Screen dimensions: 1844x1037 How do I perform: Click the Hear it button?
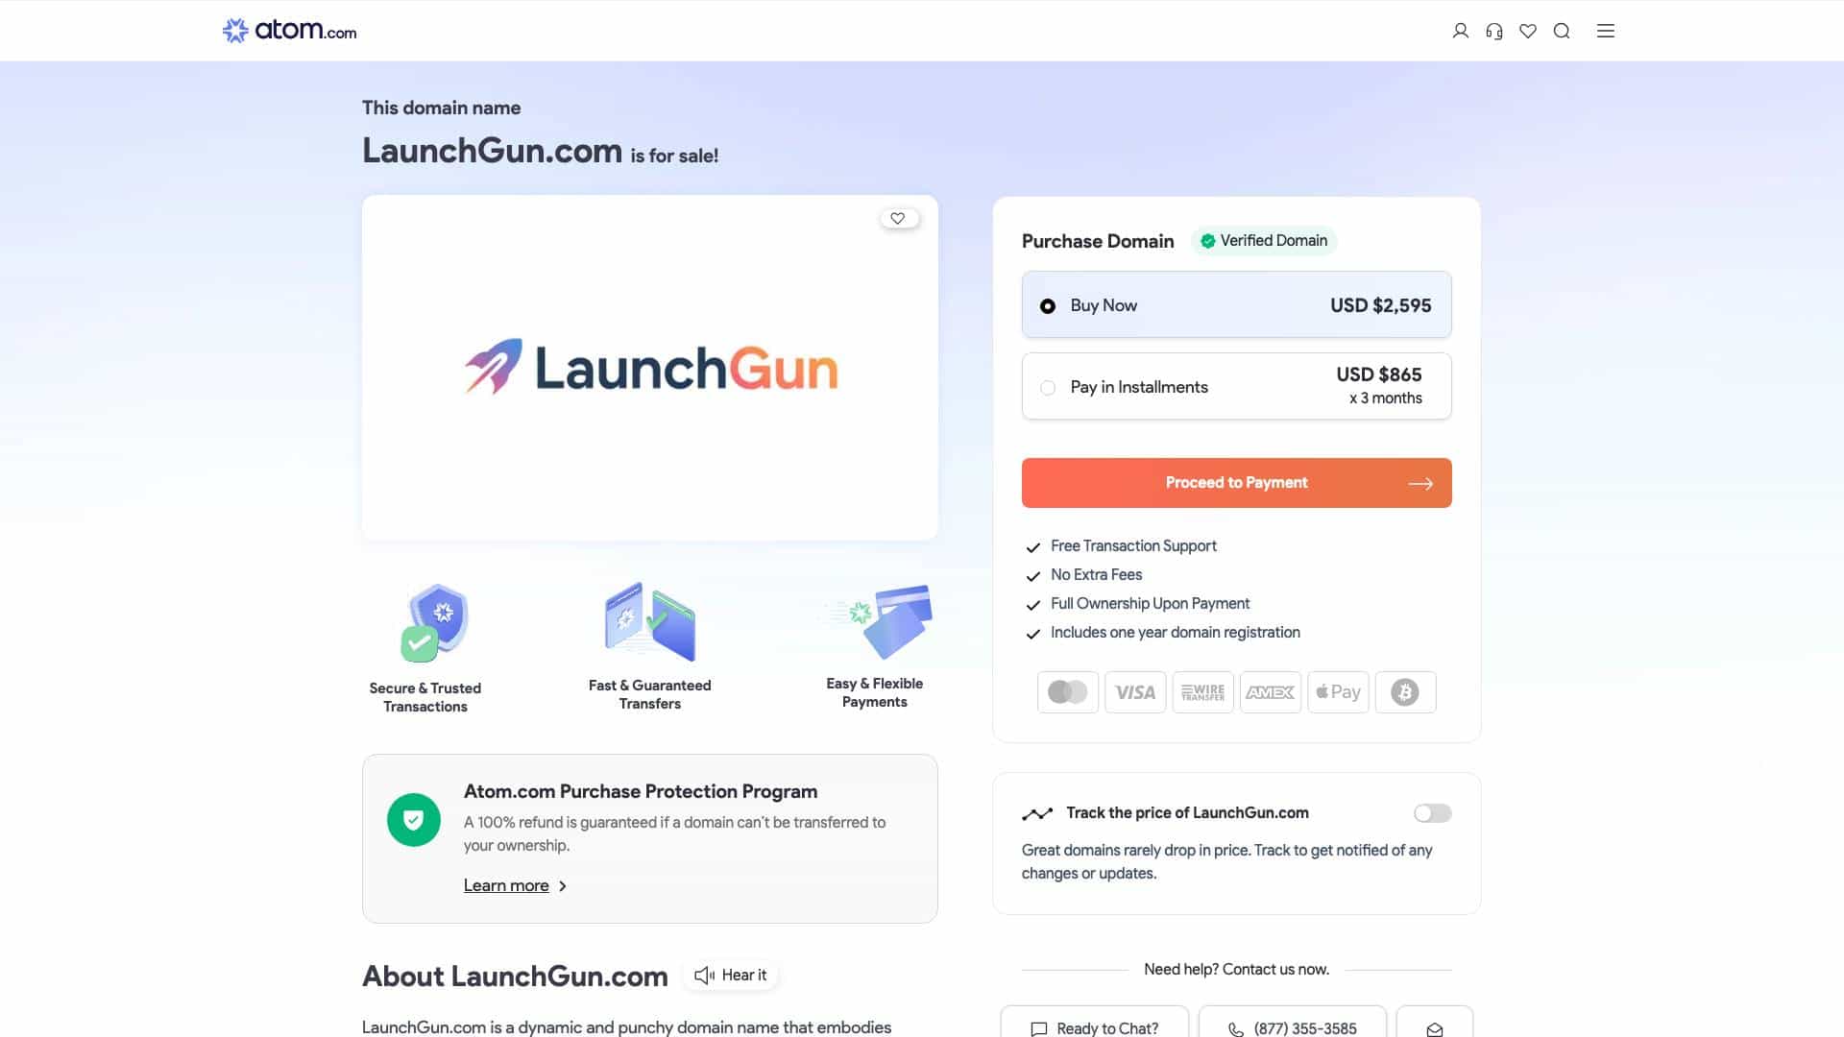[x=731, y=975]
